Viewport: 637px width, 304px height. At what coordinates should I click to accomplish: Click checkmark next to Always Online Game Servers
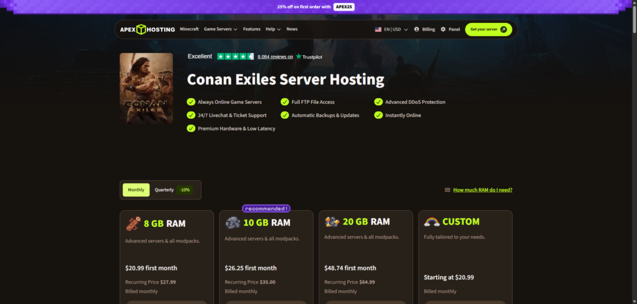point(191,102)
